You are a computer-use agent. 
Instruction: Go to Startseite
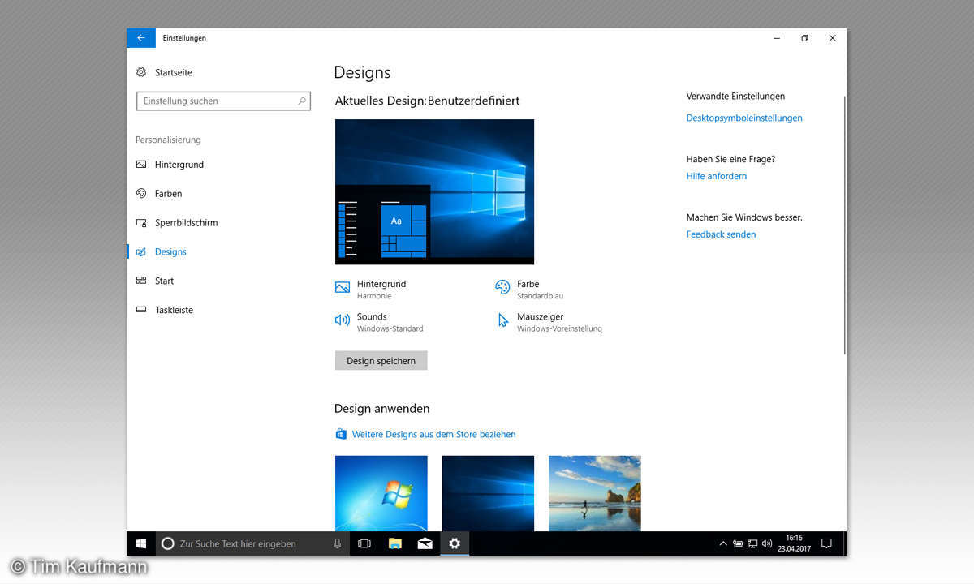tap(174, 72)
